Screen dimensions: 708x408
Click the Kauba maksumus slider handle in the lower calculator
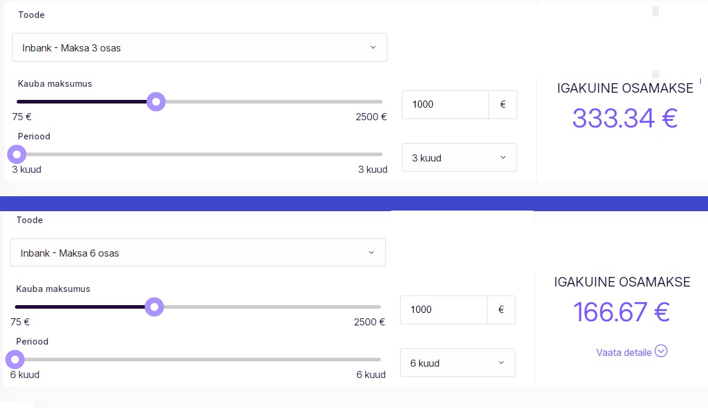click(154, 307)
